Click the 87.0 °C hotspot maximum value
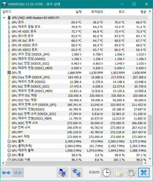Screen dimensions: 153x181 coord(120,36)
